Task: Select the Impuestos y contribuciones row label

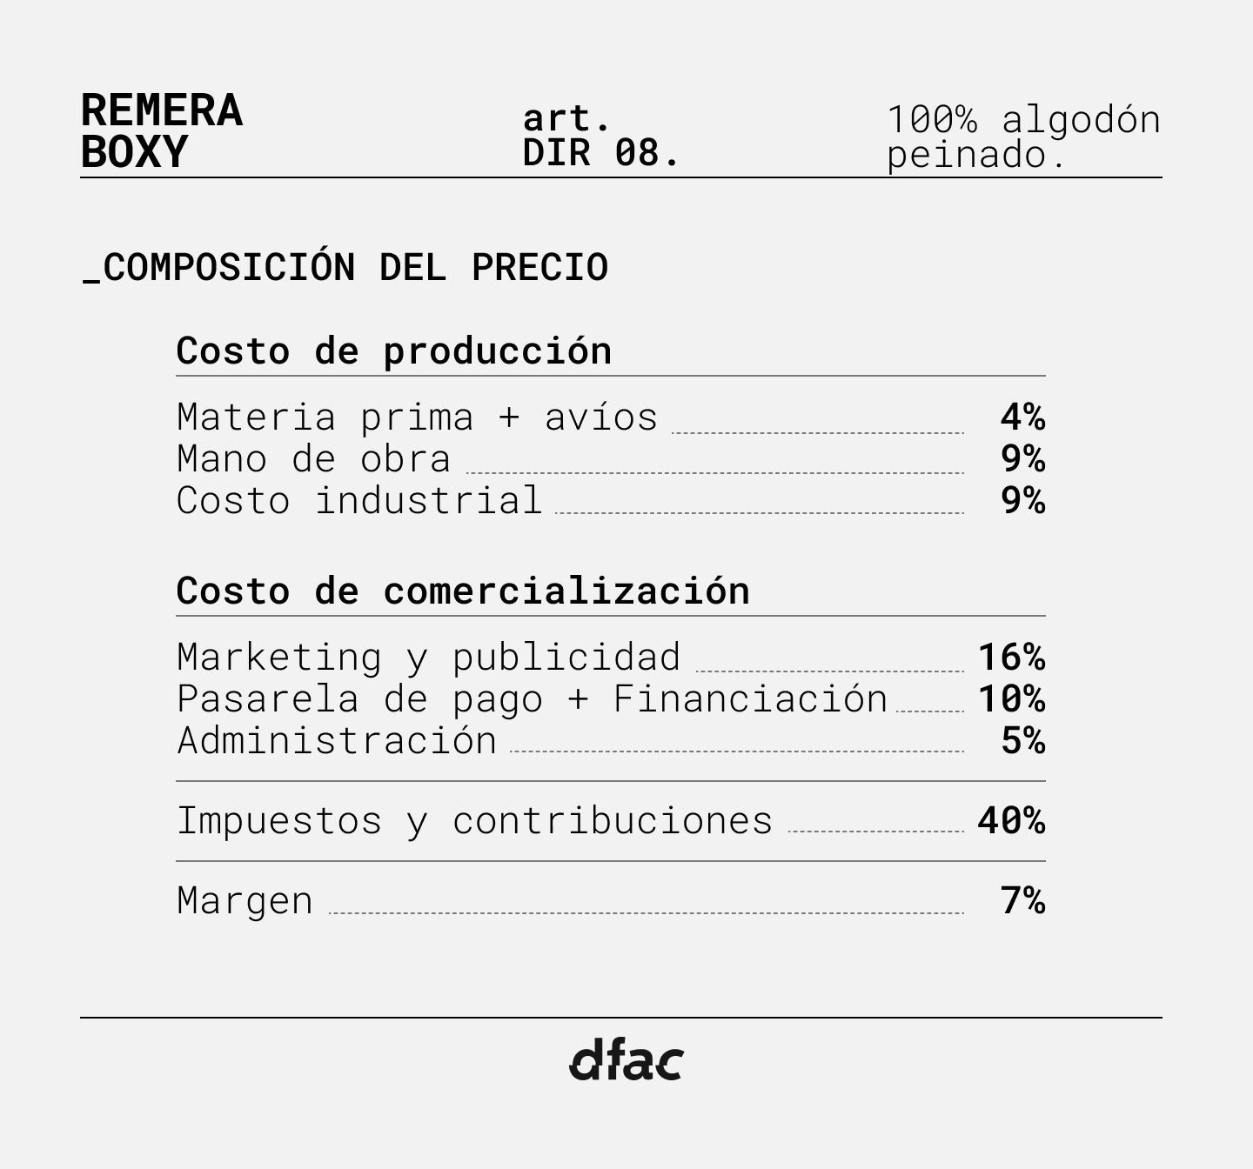Action: [x=474, y=820]
